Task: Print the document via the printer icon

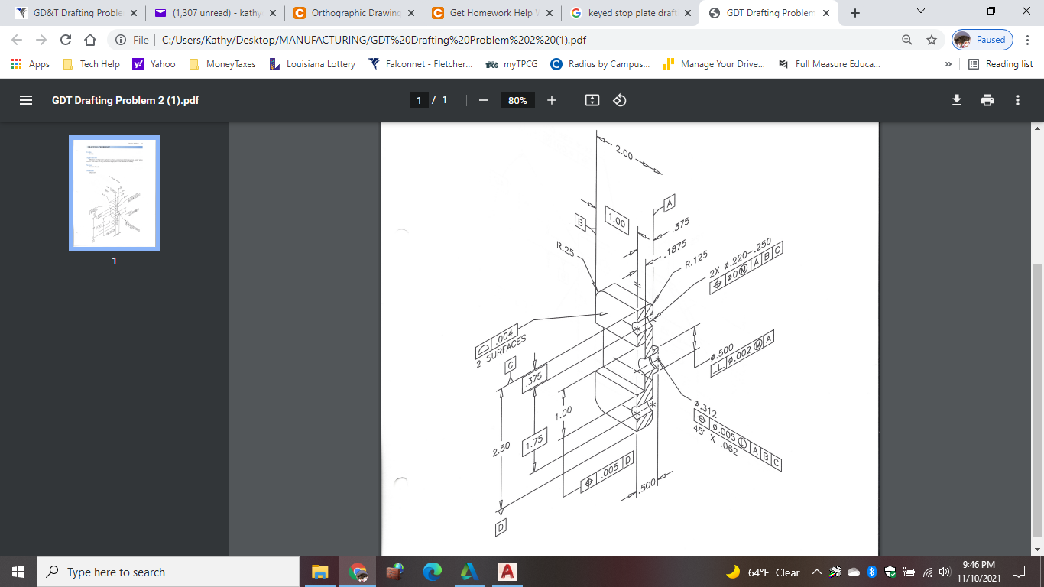Action: pos(987,99)
